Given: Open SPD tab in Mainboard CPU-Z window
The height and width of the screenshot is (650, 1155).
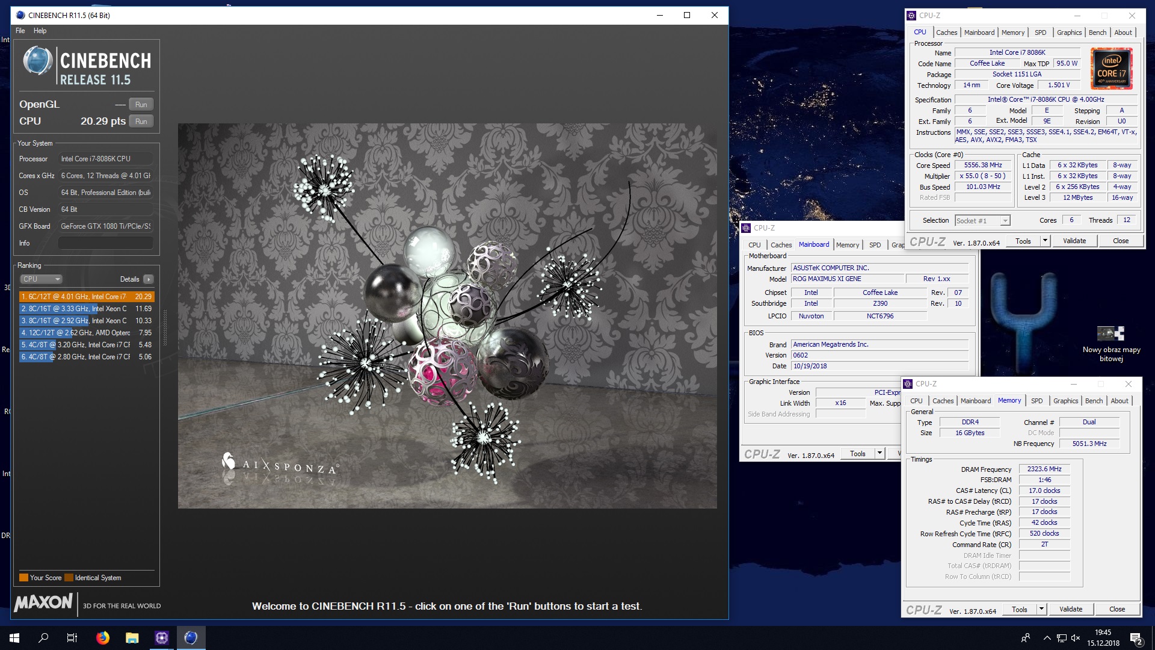Looking at the screenshot, I should [x=875, y=245].
